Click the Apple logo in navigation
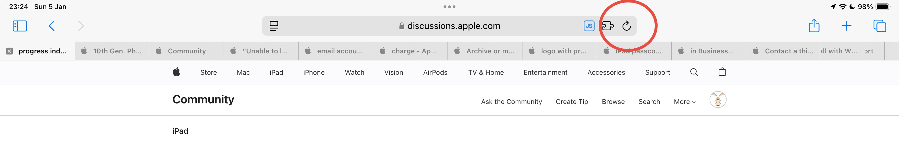The image size is (899, 143). click(177, 72)
